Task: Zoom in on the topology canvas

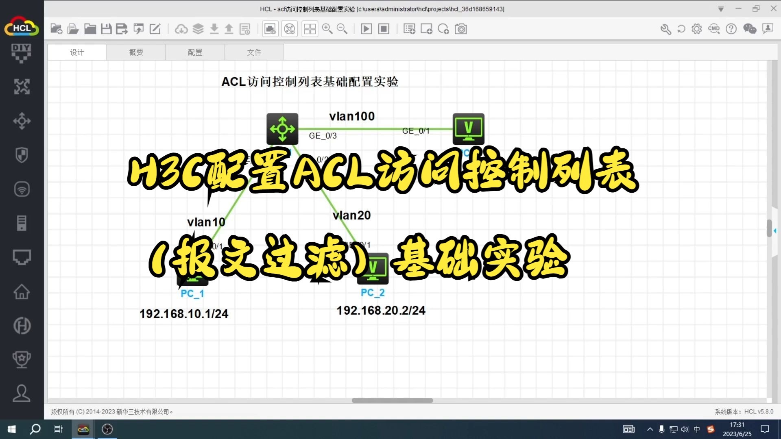Action: [x=327, y=28]
